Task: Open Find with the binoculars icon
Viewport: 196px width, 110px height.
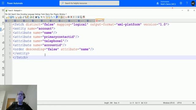Action: [x=36, y=17]
